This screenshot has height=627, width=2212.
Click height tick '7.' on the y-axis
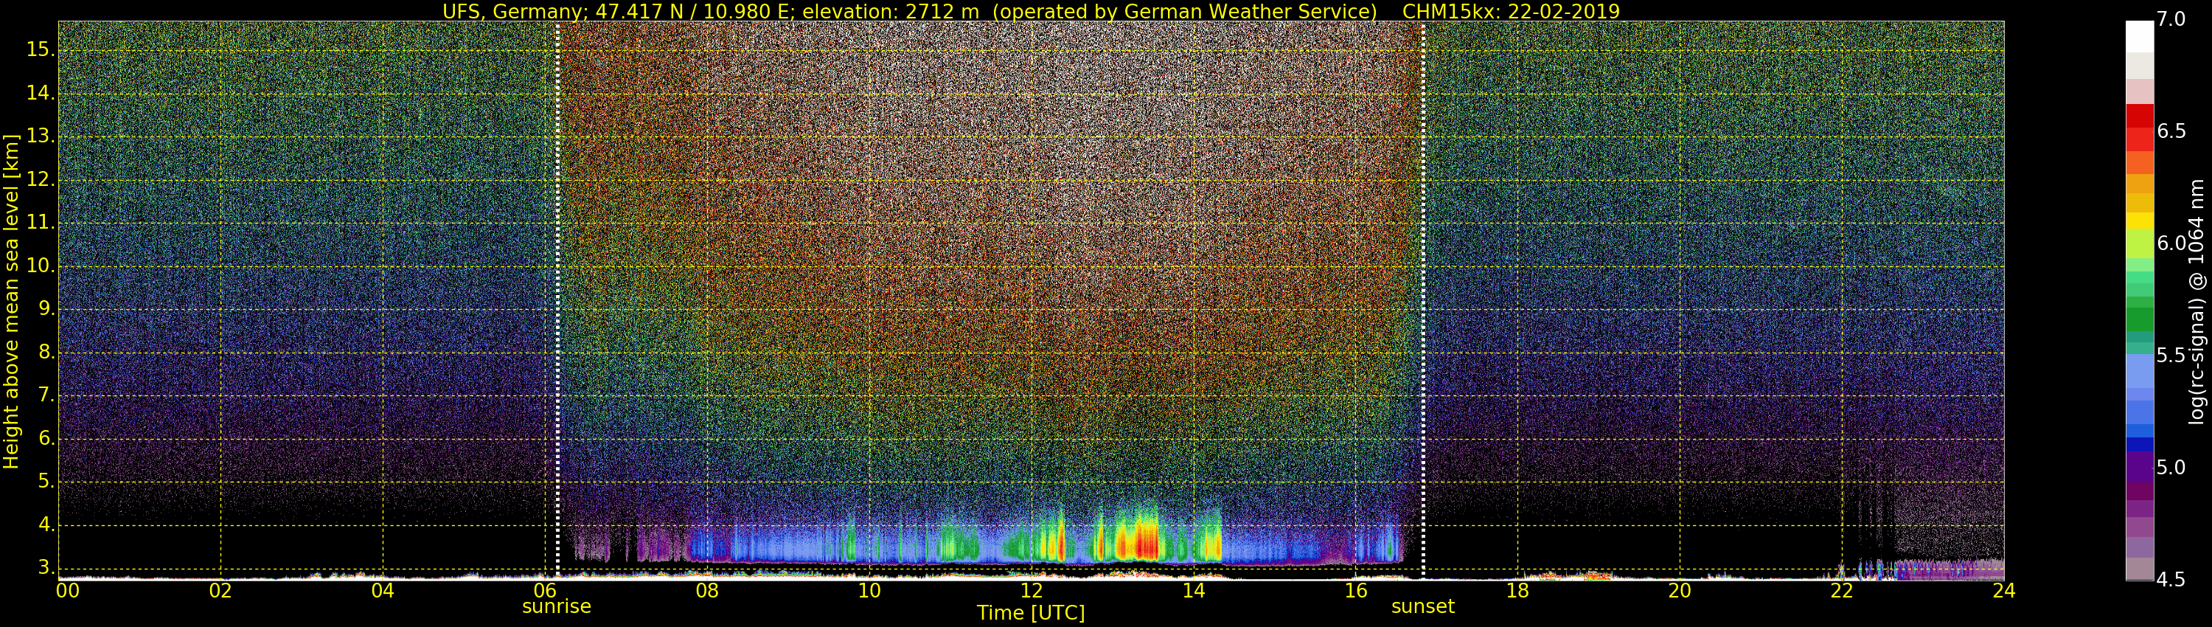click(46, 396)
